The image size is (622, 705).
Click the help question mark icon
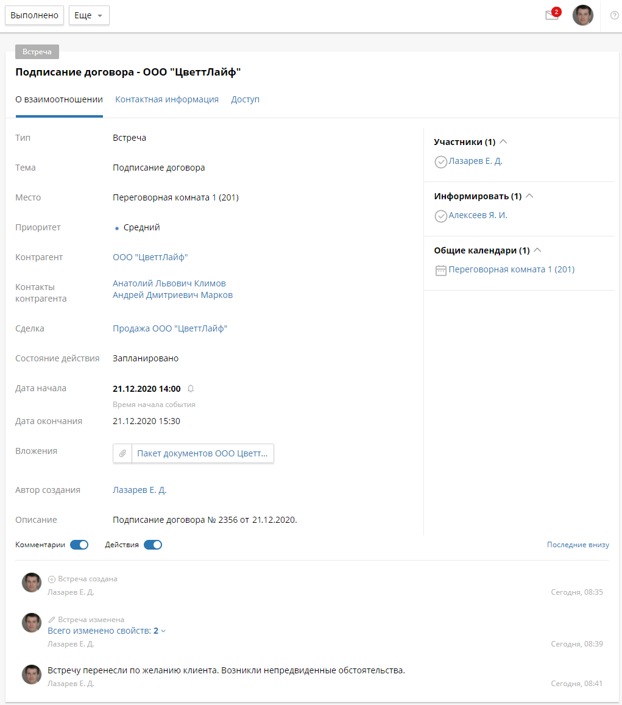pos(614,16)
